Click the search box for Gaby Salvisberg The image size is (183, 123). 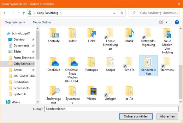(154, 13)
